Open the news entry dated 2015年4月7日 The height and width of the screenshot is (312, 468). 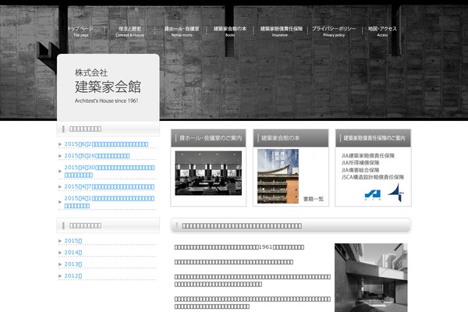109,186
